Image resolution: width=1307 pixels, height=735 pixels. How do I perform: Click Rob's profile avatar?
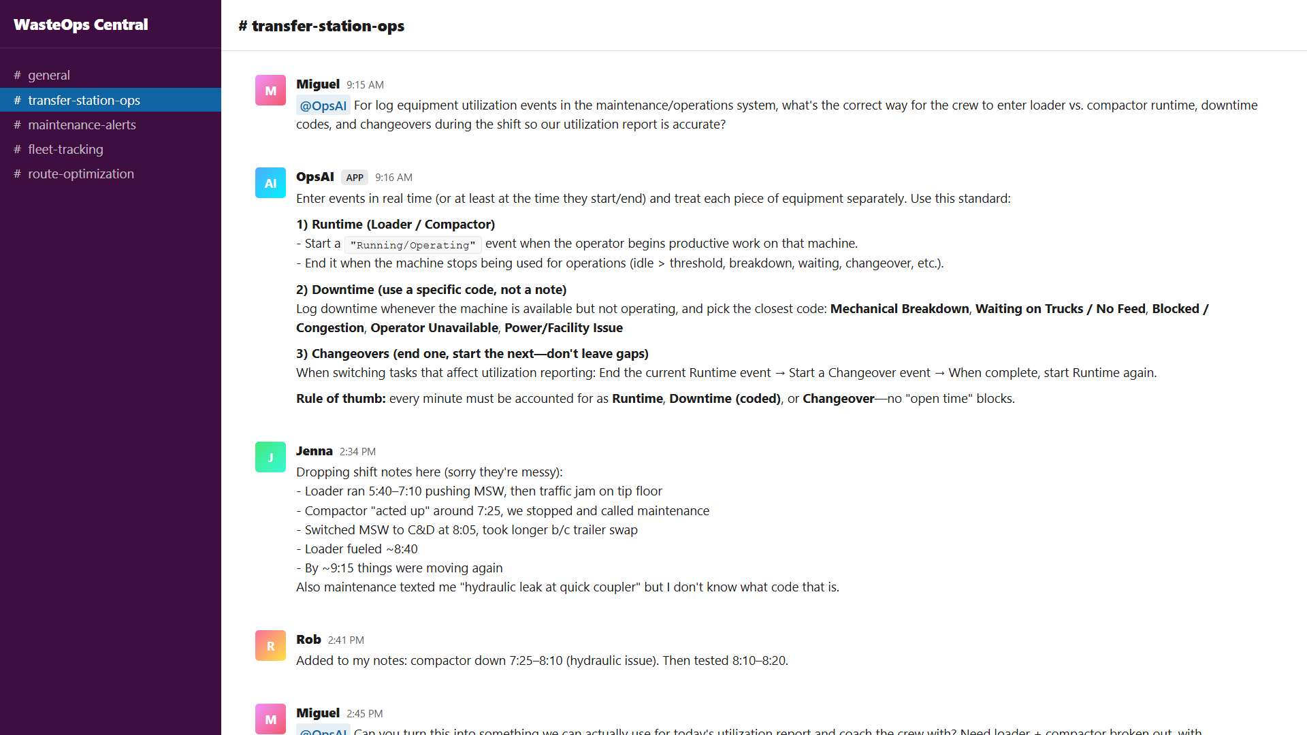tap(270, 645)
